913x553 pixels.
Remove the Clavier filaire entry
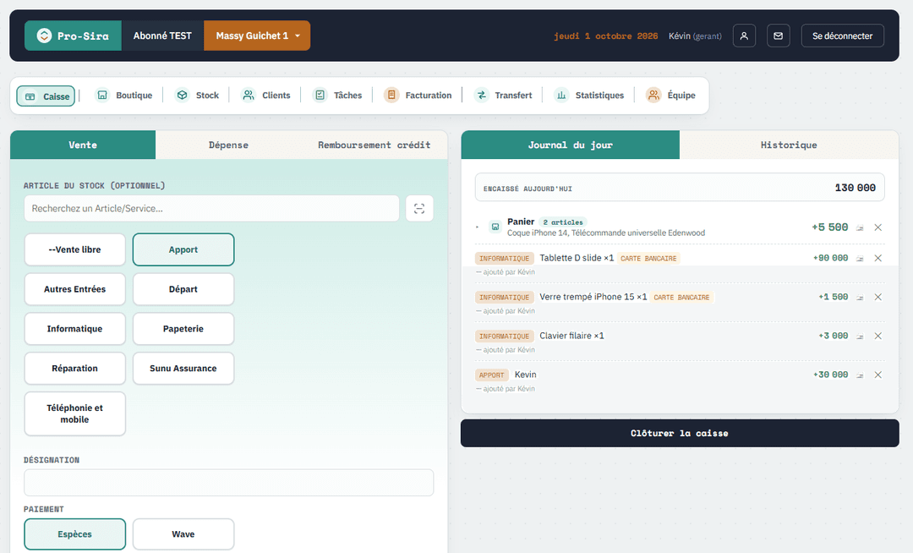click(x=878, y=337)
